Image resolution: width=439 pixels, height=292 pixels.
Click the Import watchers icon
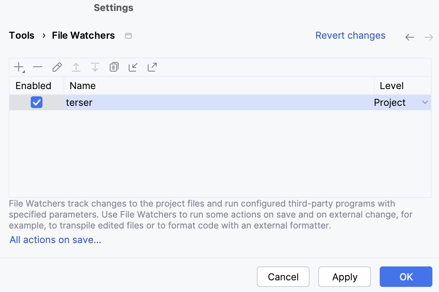133,67
